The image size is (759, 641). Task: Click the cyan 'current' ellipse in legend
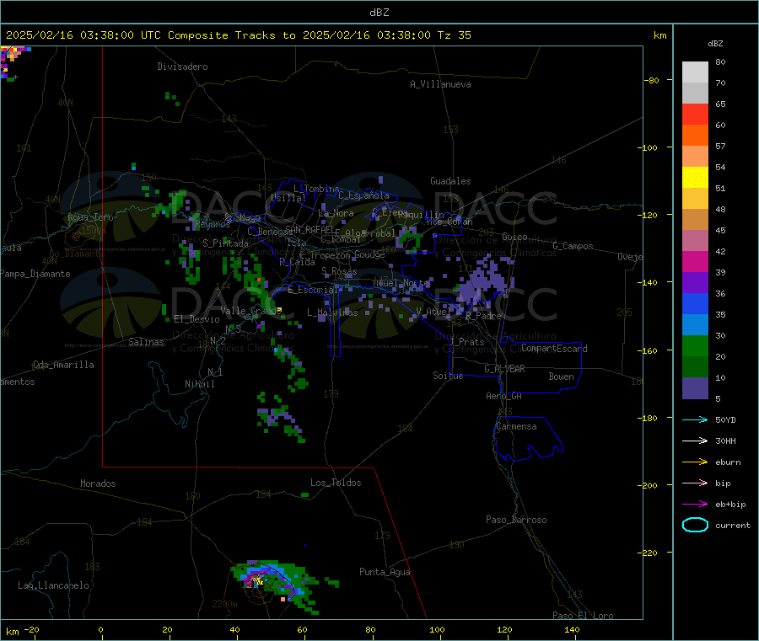tap(695, 525)
